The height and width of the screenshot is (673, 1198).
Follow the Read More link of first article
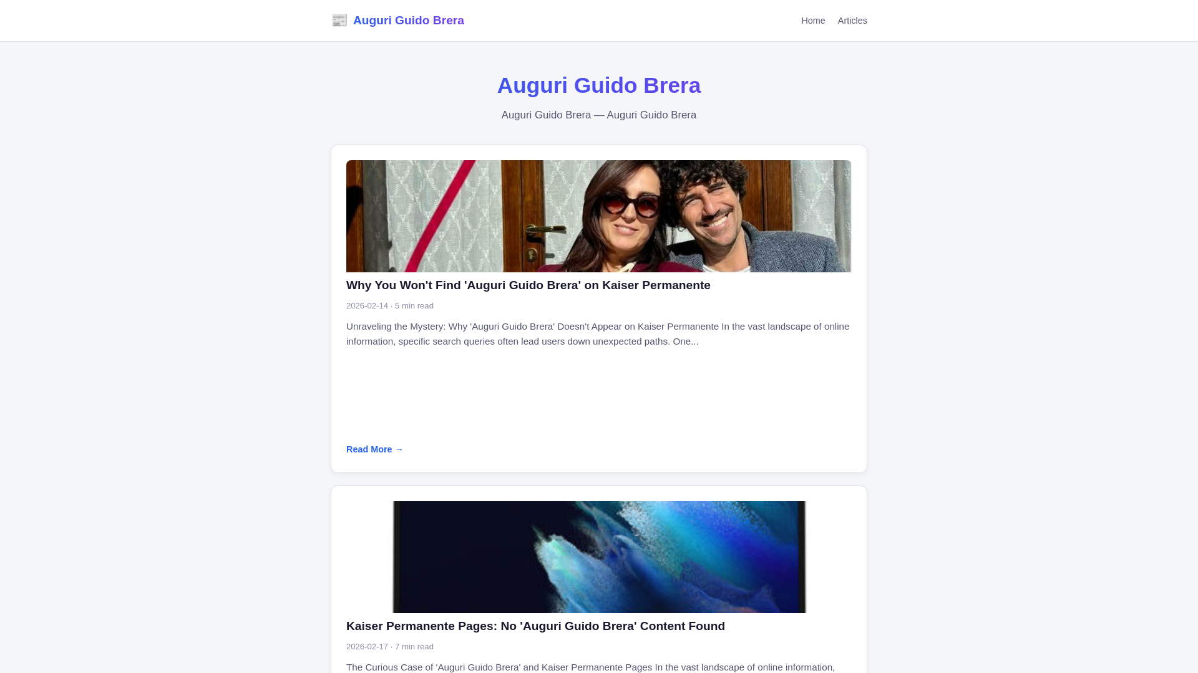(374, 449)
